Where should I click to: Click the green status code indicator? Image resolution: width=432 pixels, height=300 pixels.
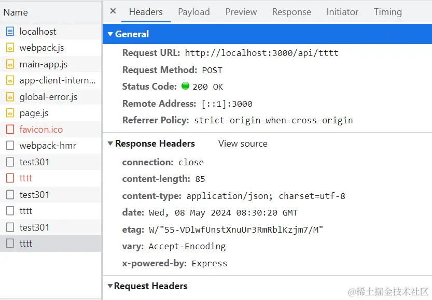coord(186,87)
